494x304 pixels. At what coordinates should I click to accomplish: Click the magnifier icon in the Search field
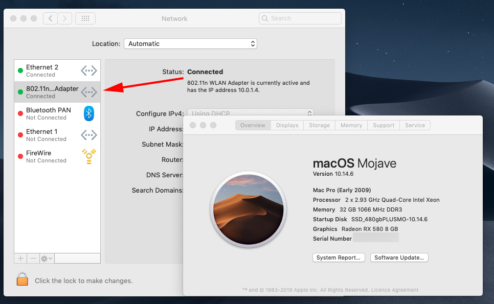click(x=265, y=18)
